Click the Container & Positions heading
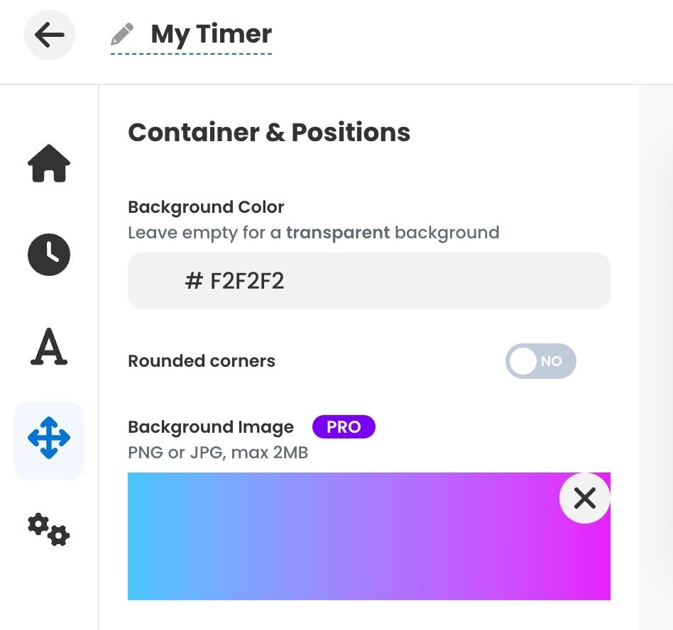The width and height of the screenshot is (673, 630). (x=269, y=132)
